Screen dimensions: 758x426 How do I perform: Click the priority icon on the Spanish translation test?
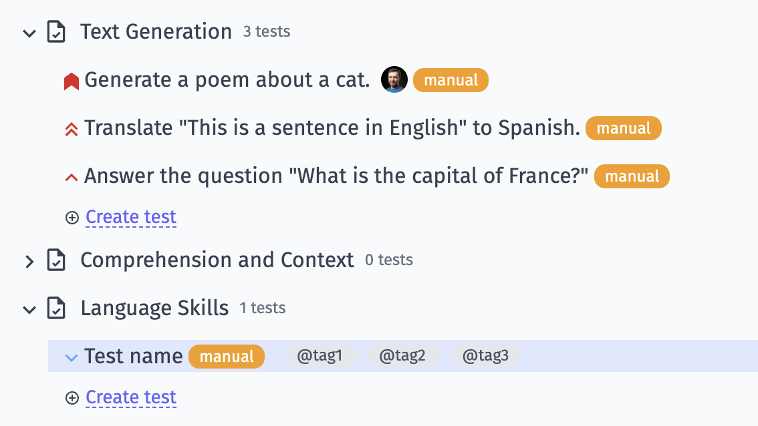71,128
